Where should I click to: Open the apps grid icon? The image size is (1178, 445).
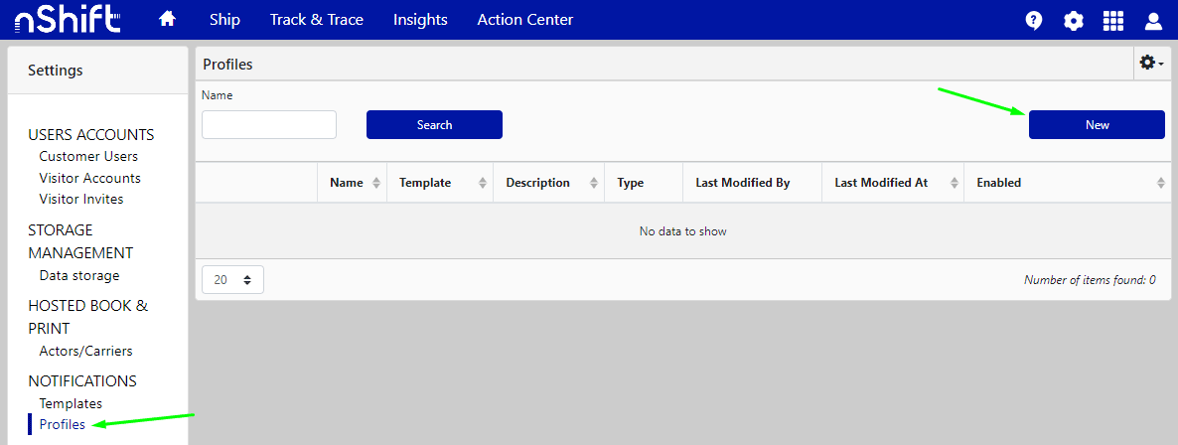coord(1113,21)
